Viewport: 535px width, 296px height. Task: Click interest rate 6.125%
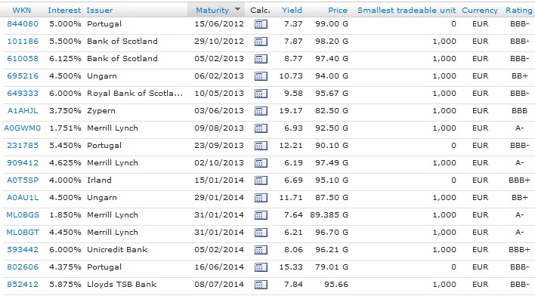pos(65,59)
